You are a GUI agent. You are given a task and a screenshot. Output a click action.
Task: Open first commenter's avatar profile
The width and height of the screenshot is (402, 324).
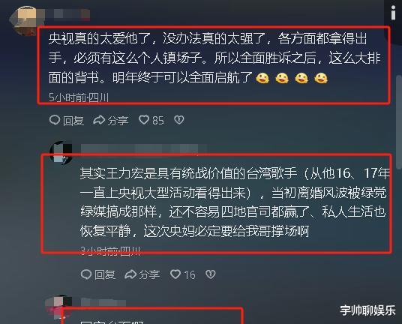(x=25, y=20)
